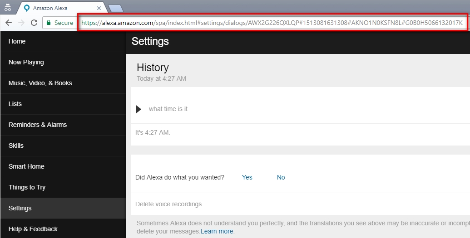Open Reminders & Alarms

point(63,125)
